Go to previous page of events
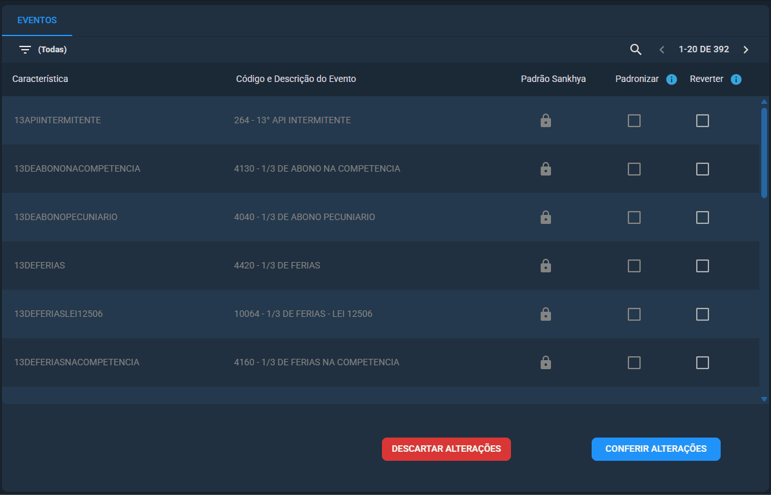The width and height of the screenshot is (771, 495). (662, 50)
